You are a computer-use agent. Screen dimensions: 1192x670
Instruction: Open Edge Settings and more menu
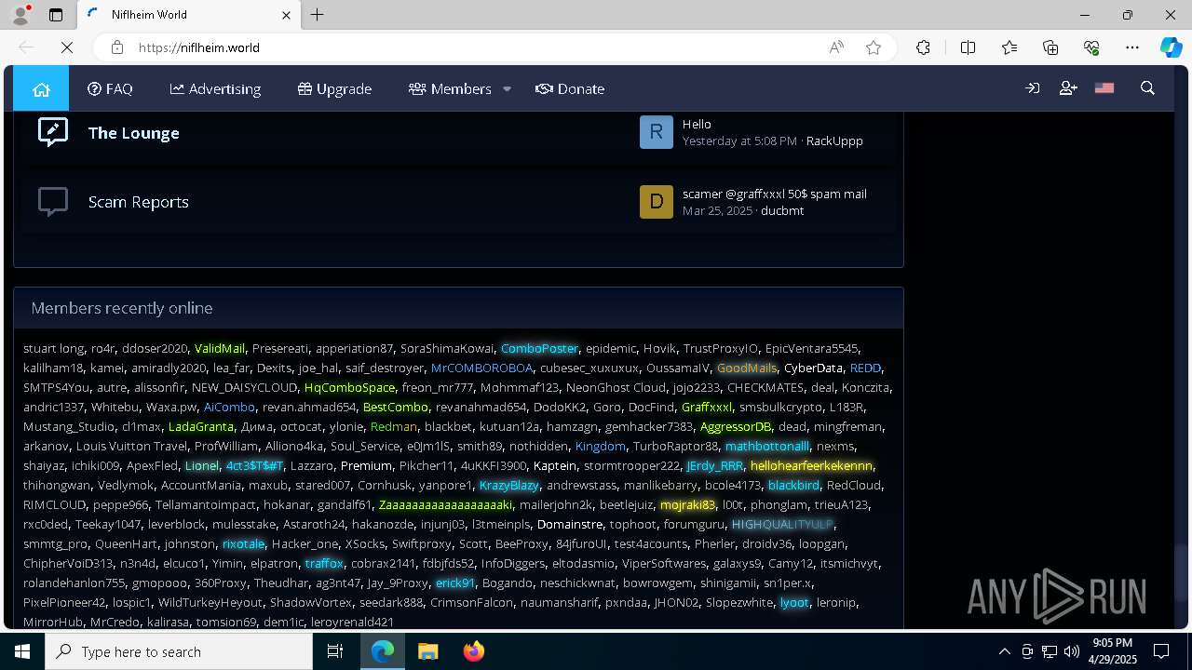[x=1132, y=47]
